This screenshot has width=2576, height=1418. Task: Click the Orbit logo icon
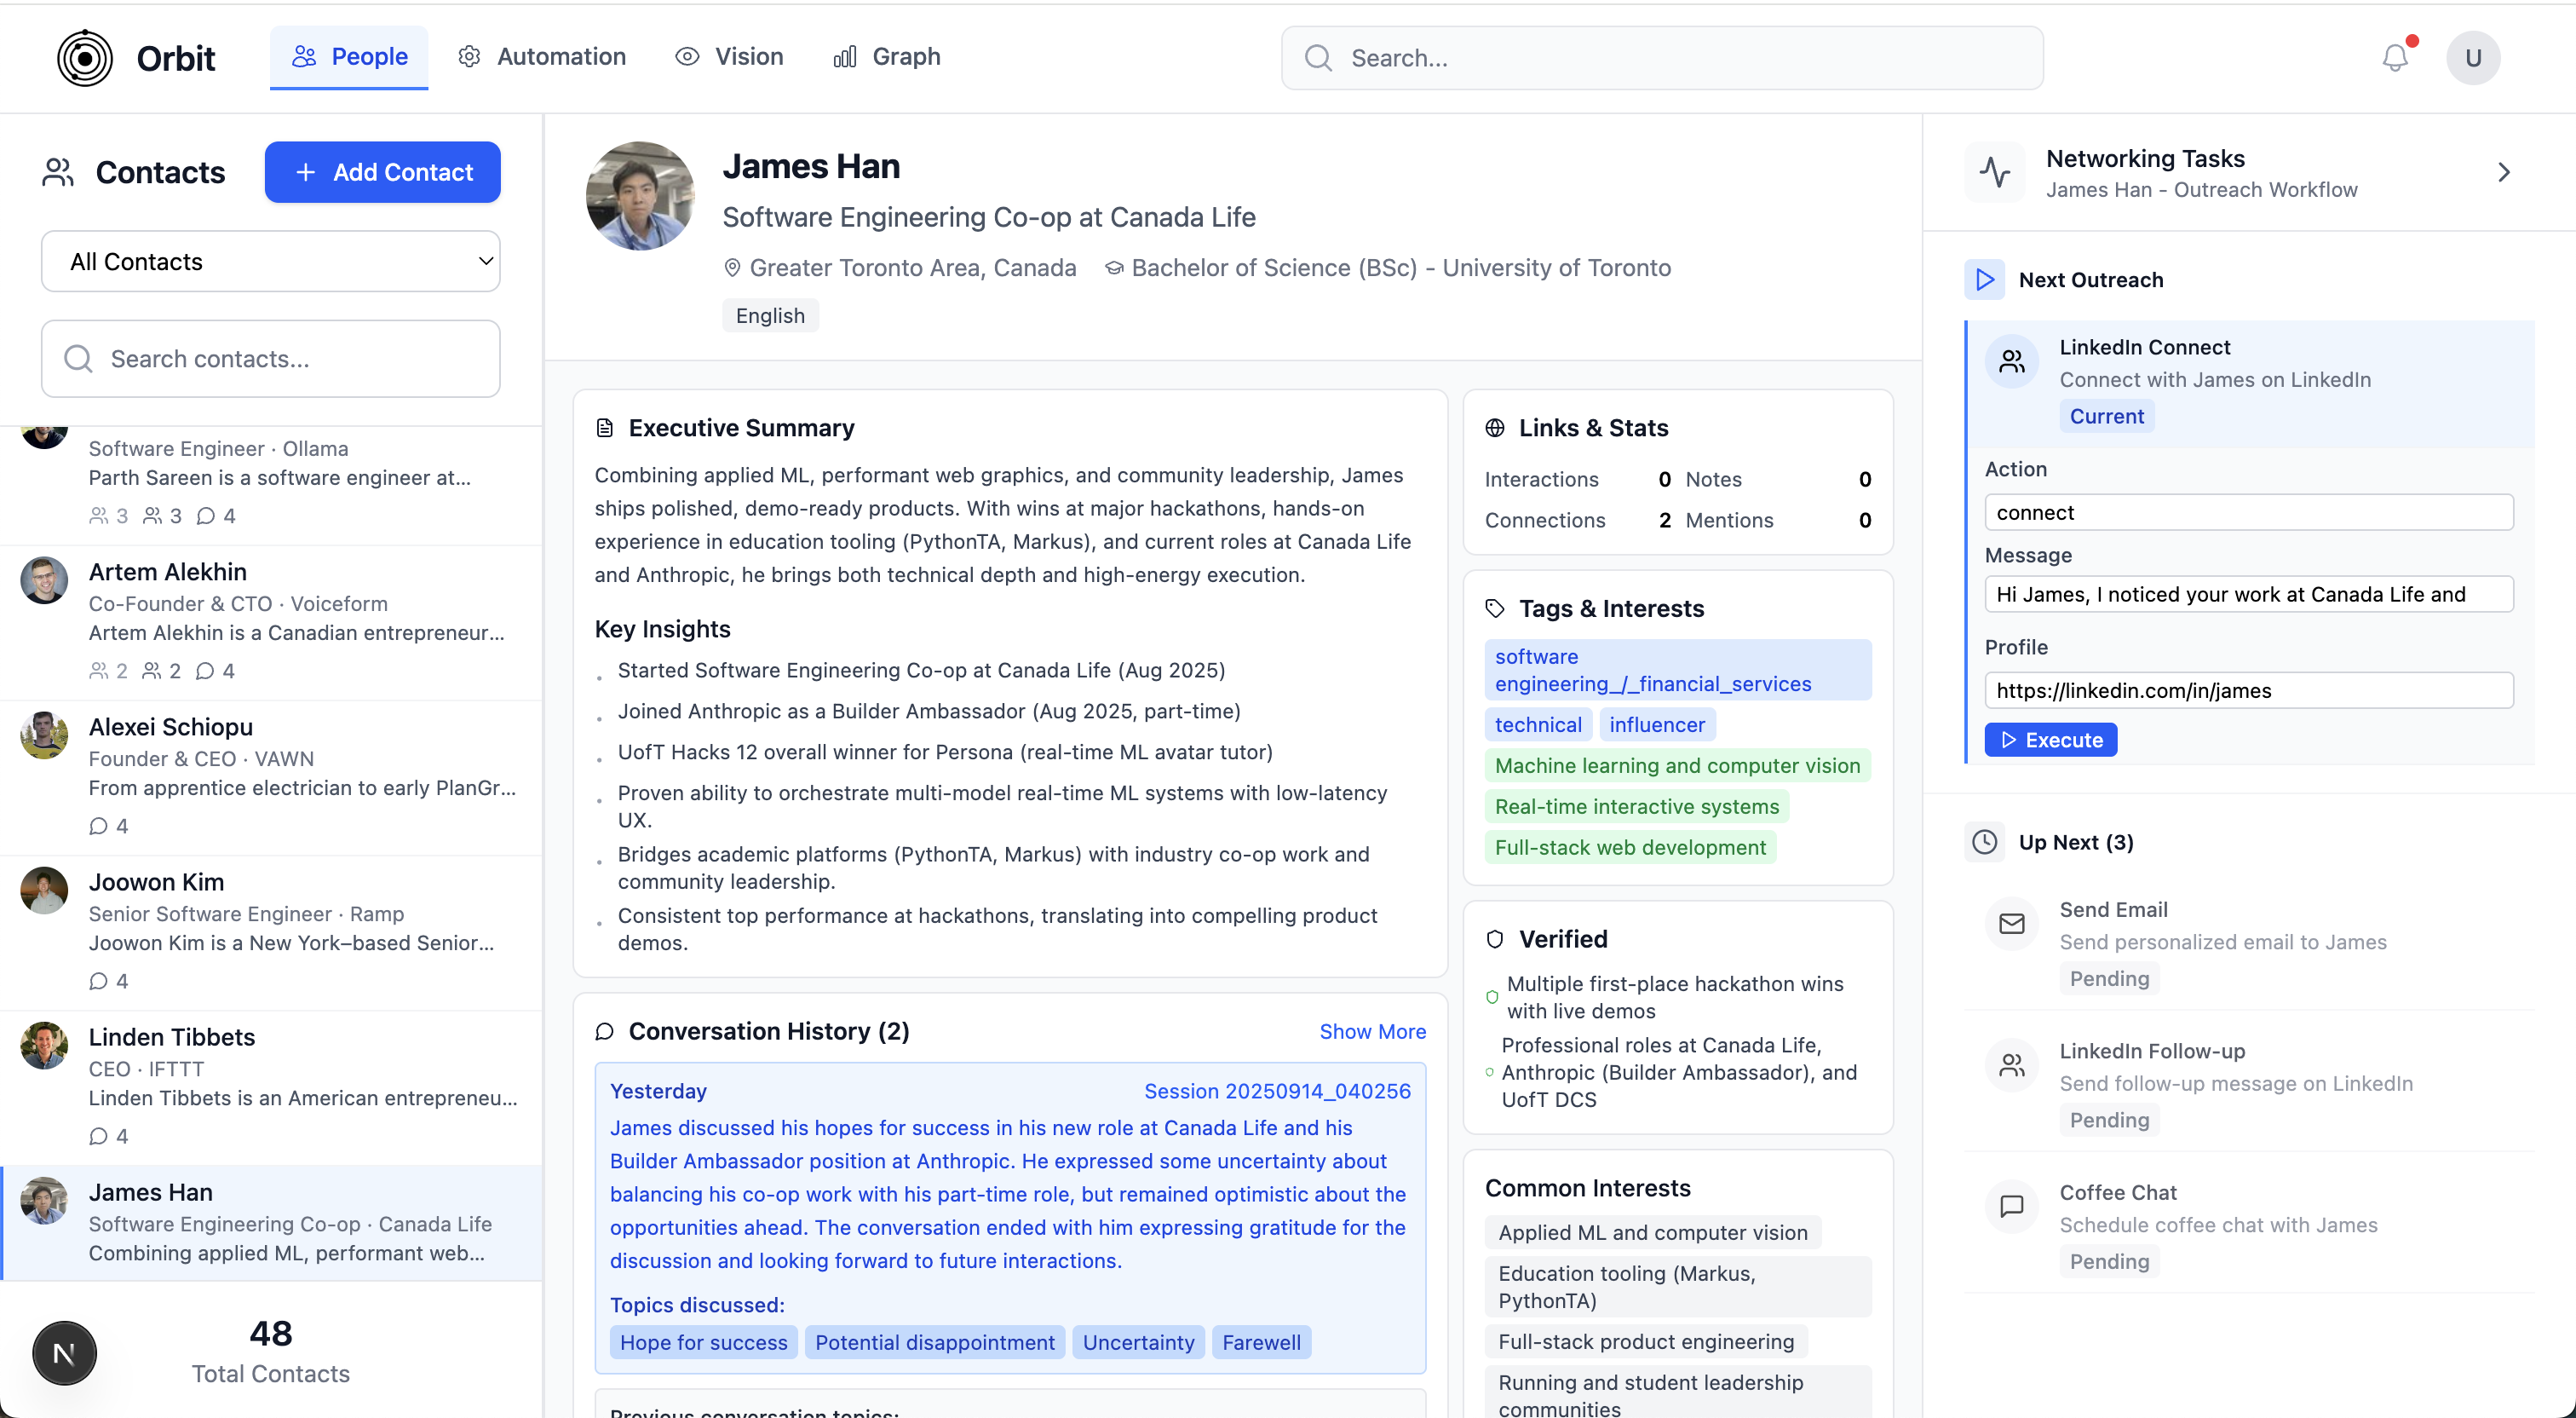pos(85,58)
